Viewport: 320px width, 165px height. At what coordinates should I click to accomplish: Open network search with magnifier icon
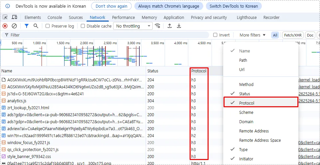pyautogui.click(x=36, y=26)
